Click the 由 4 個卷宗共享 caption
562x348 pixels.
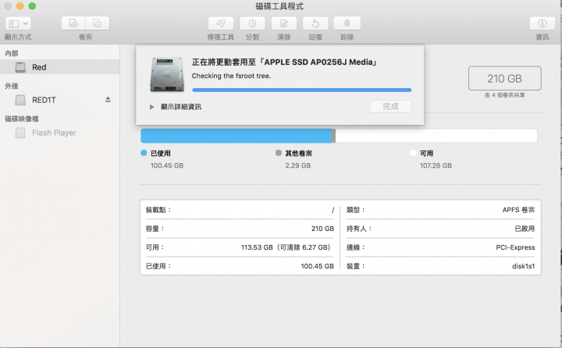click(505, 95)
